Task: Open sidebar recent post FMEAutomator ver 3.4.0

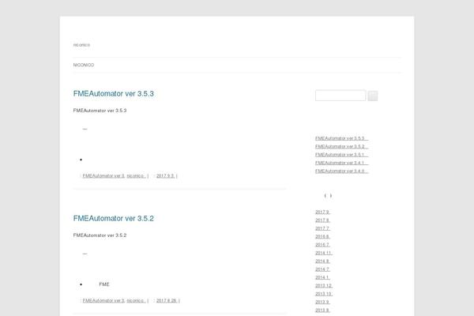Action: 341,171
